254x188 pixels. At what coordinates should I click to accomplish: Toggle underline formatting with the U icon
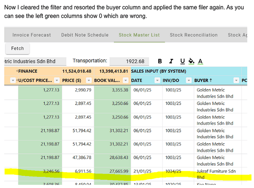click(x=183, y=61)
